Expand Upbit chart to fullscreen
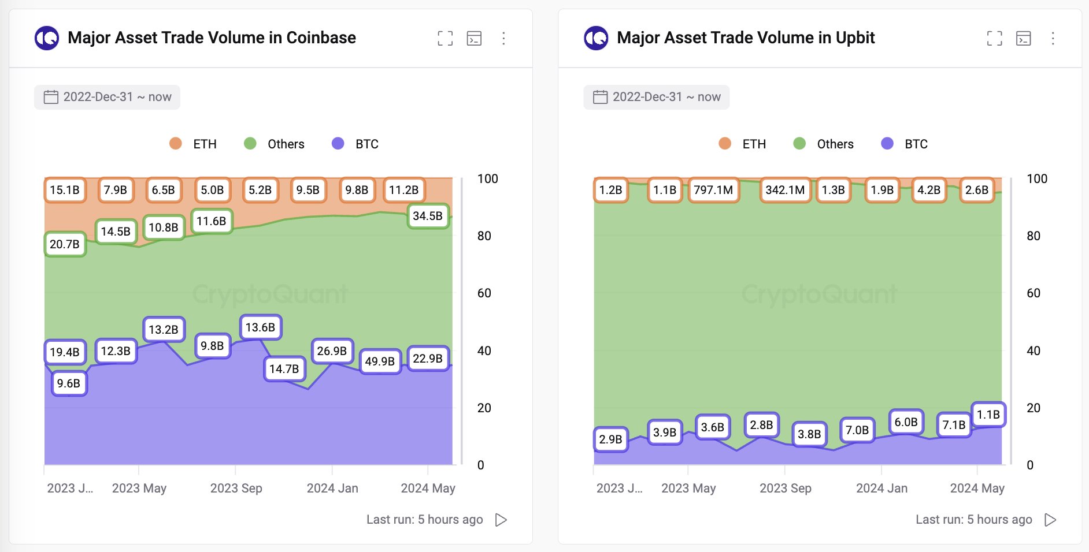Viewport: 1089px width, 552px height. [994, 39]
